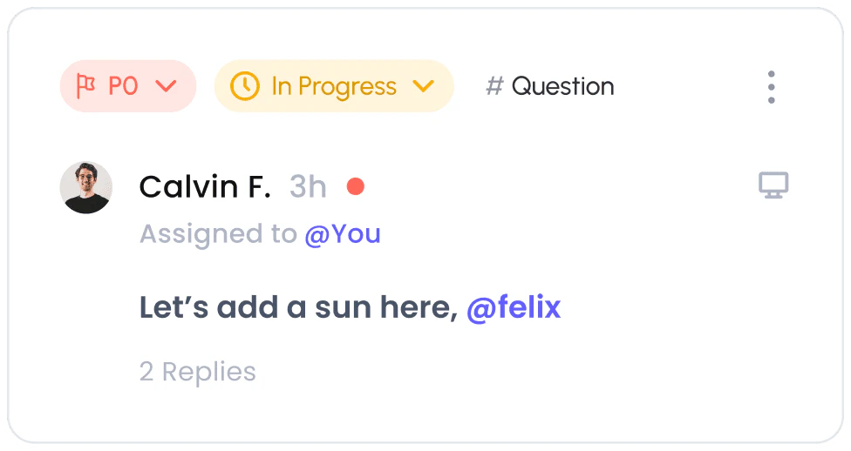851x451 pixels.
Task: Click the P0 priority label text
Action: point(123,86)
